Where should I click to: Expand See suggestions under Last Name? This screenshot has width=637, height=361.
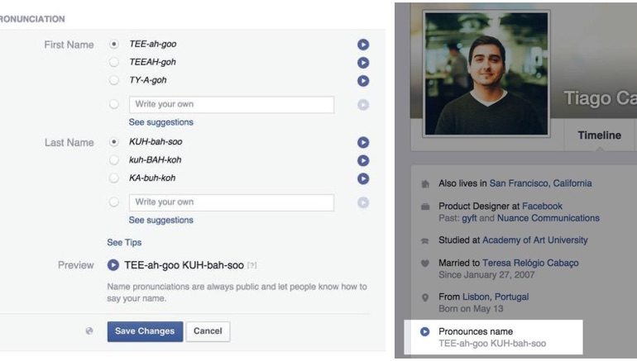tap(160, 221)
